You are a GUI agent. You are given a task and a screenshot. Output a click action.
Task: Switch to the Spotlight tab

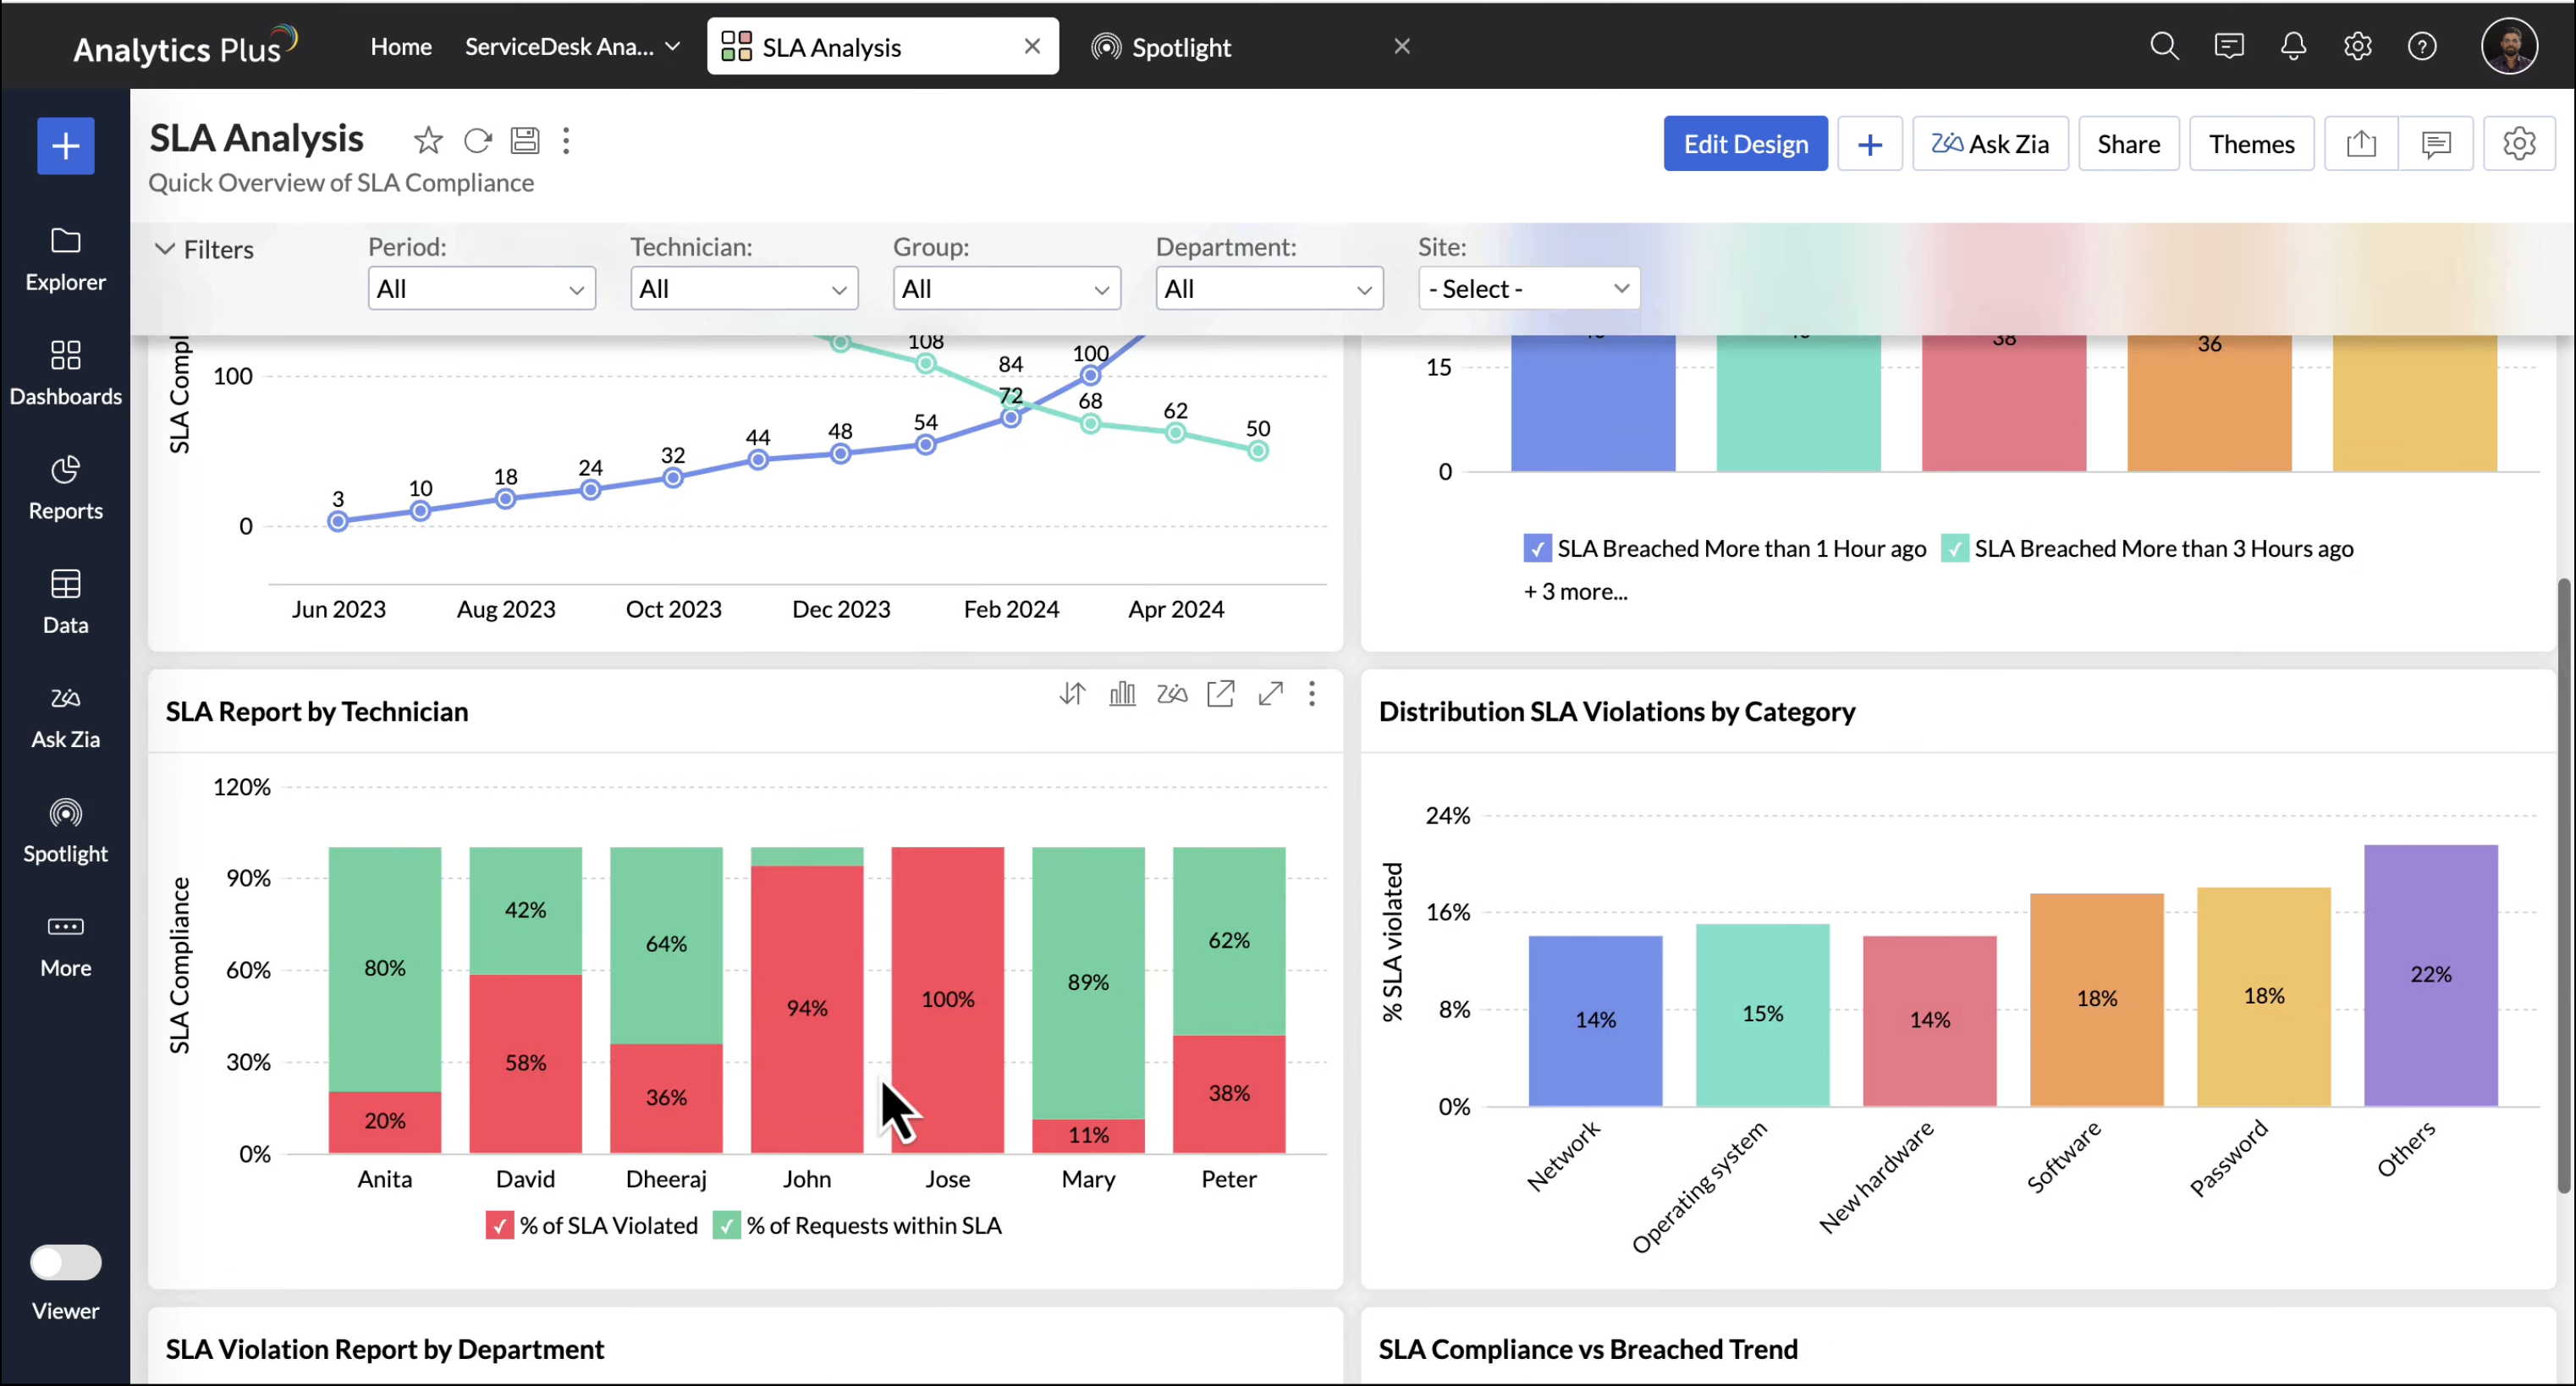[x=1180, y=47]
